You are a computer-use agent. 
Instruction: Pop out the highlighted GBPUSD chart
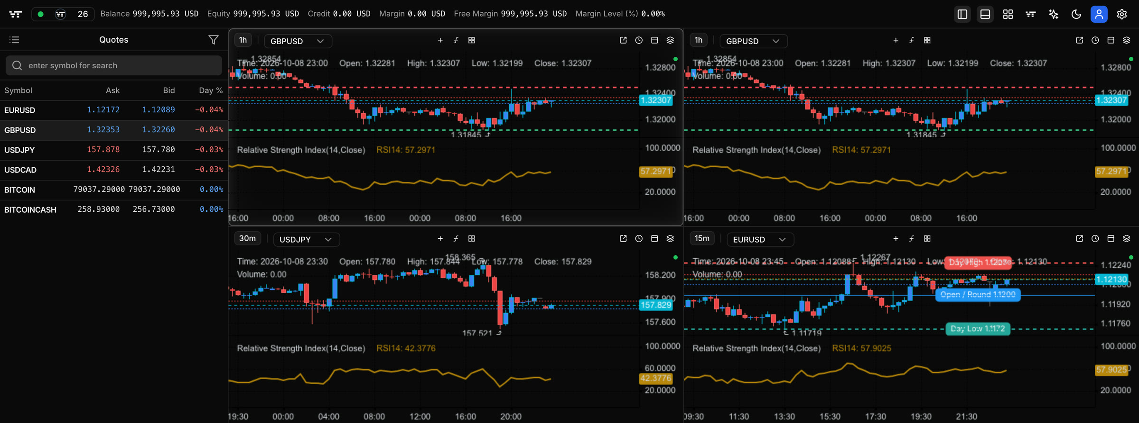[x=623, y=41]
